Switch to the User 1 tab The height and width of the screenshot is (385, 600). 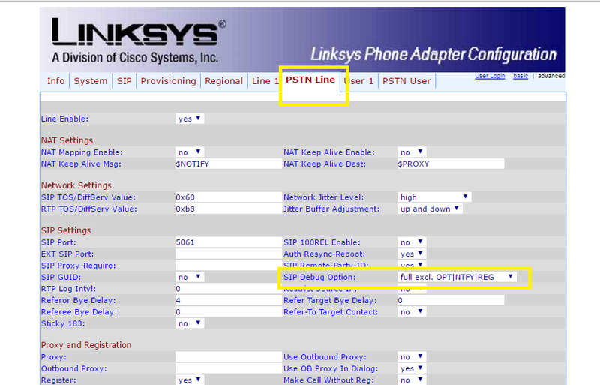click(x=358, y=81)
